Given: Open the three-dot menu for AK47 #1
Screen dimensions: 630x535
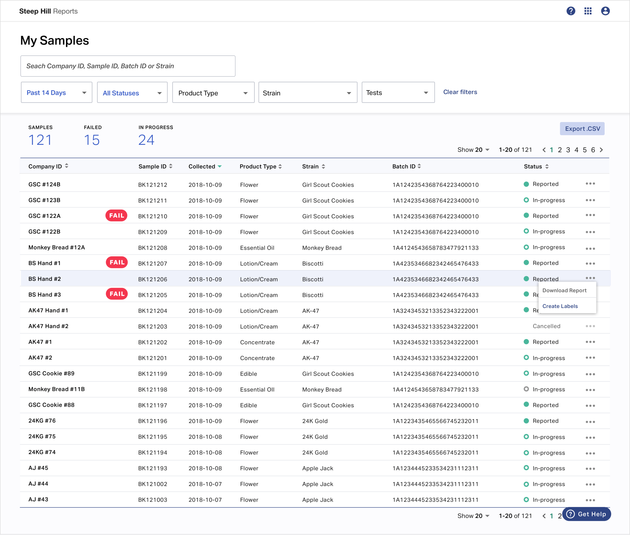Looking at the screenshot, I should [x=590, y=342].
